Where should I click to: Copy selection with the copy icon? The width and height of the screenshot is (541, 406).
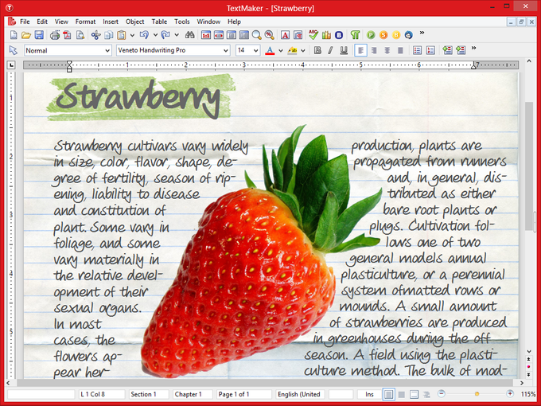coord(109,35)
